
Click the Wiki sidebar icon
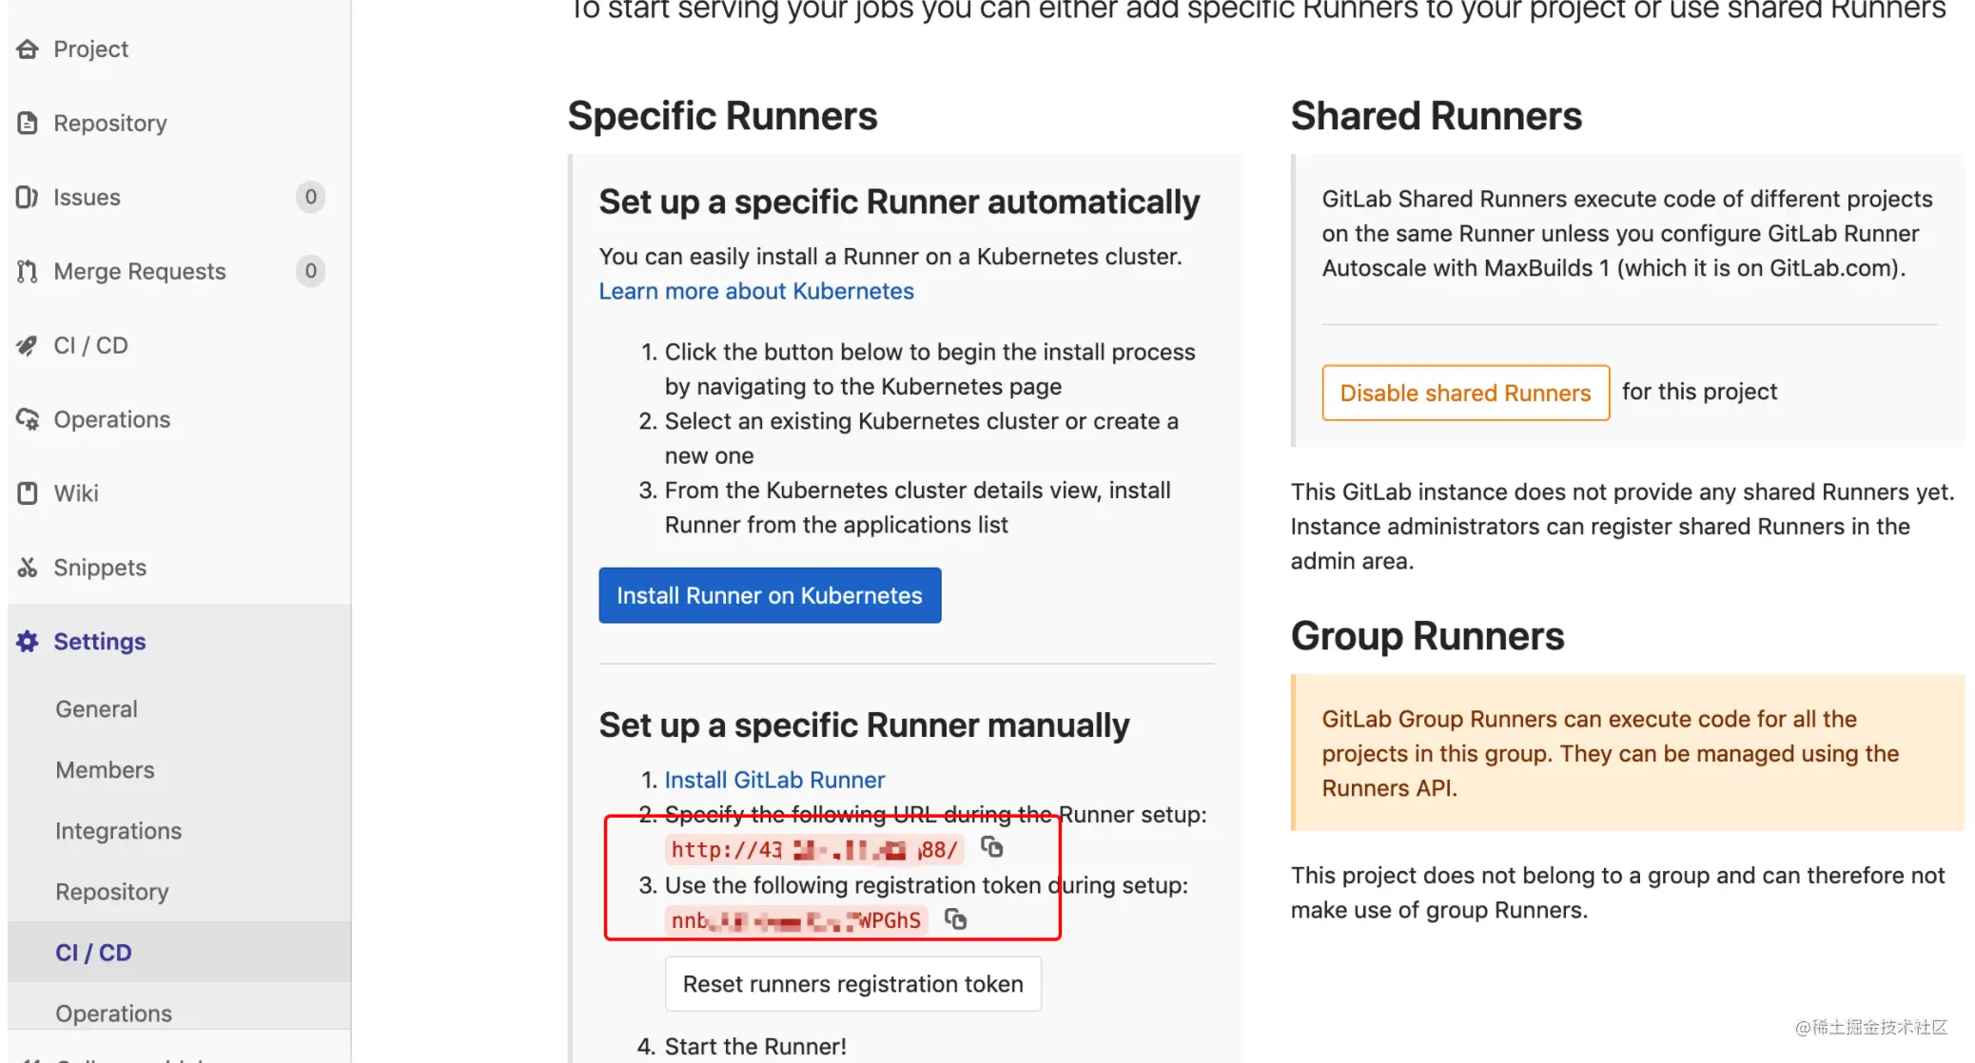tap(28, 493)
